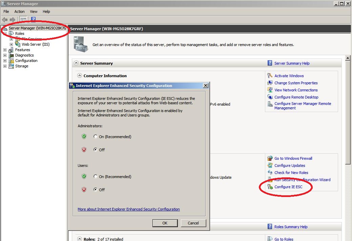Viewport: 352px width, 241px height.
Task: Expand the Diagnostics tree node
Action: (x=5, y=55)
